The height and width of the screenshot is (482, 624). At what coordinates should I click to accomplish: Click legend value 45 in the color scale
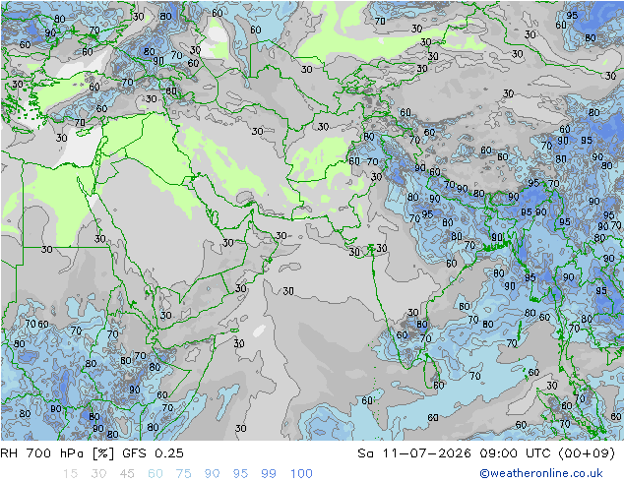pos(127,474)
